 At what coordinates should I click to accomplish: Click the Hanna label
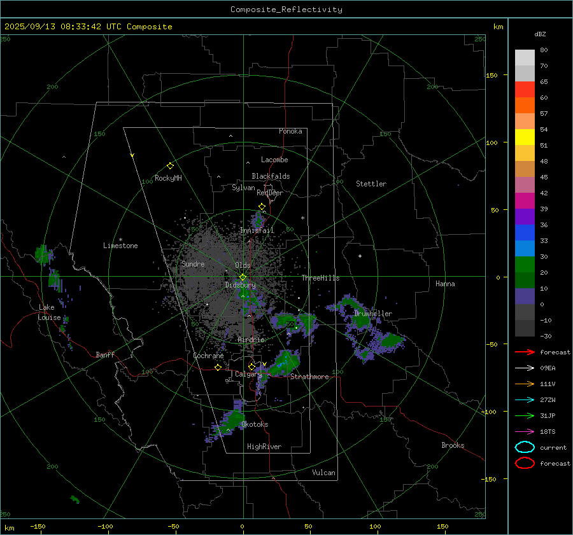[445, 284]
